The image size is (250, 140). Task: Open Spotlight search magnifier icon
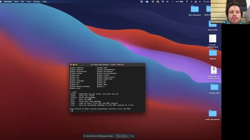[191, 2]
